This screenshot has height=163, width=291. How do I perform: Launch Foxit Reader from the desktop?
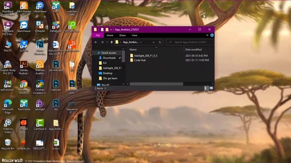[24, 7]
